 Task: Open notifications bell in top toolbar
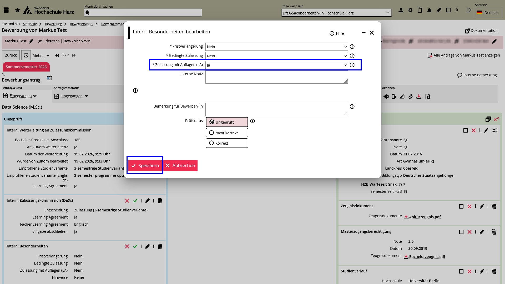(429, 10)
